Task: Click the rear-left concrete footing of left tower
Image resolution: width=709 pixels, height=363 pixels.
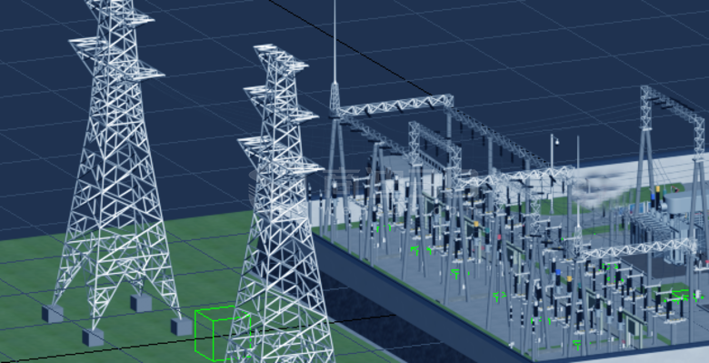Action: tap(53, 313)
